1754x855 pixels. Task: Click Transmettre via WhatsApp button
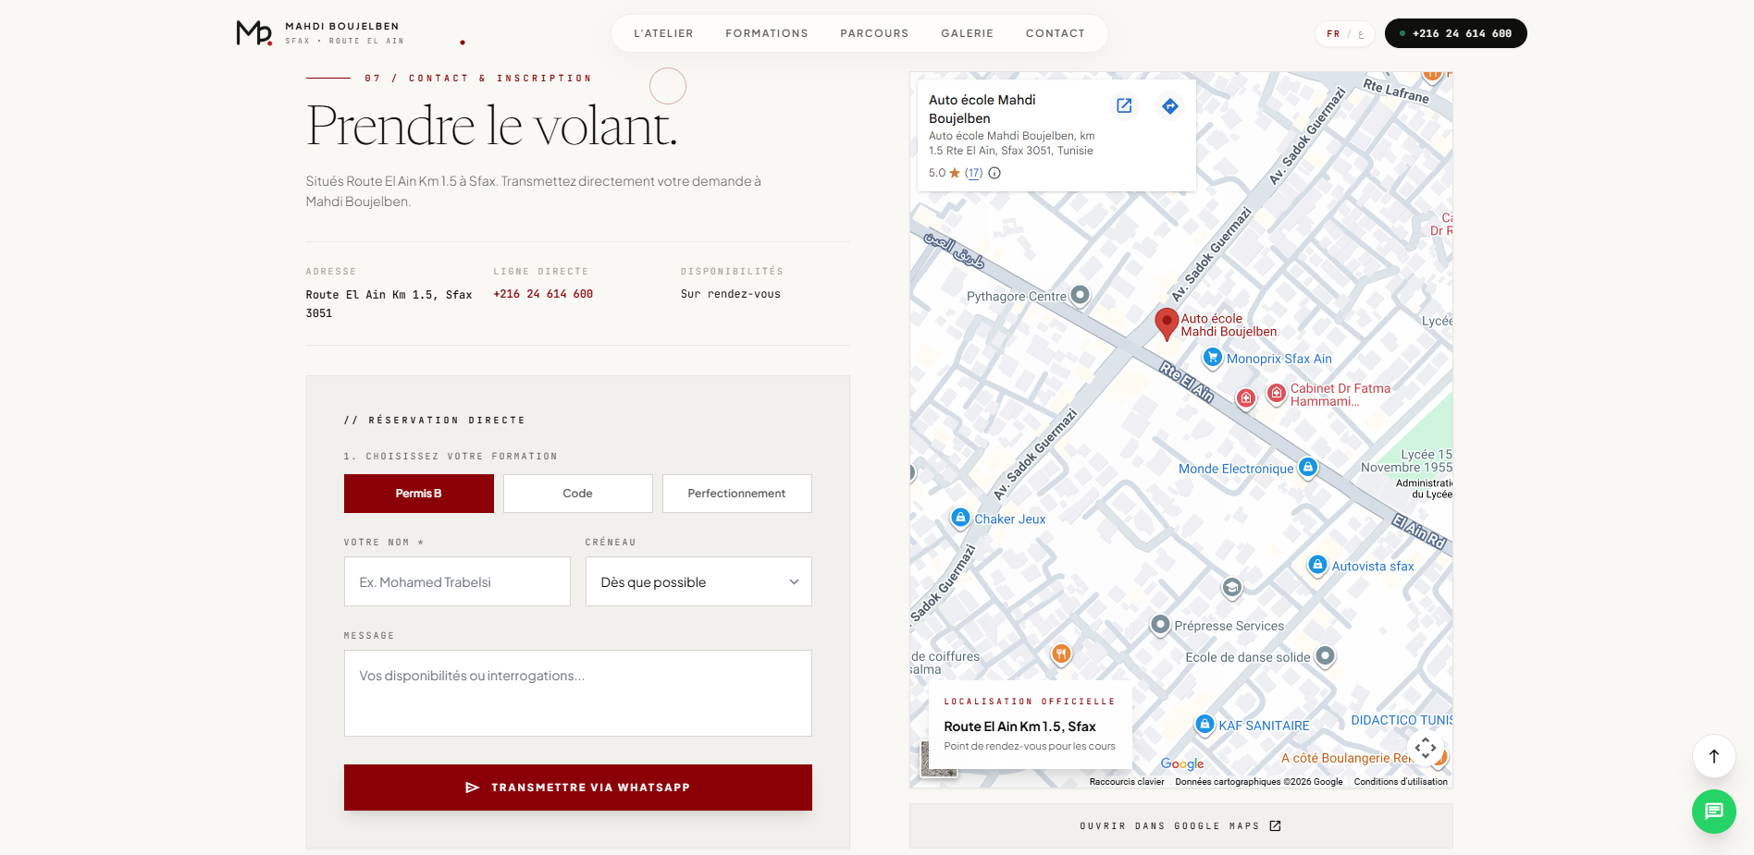[578, 788]
